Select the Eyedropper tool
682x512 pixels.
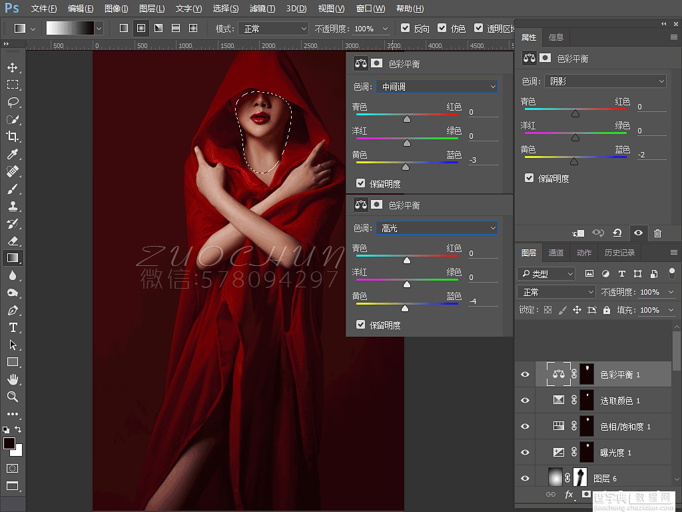(12, 154)
